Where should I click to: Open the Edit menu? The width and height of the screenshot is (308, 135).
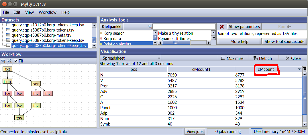pos(17,12)
